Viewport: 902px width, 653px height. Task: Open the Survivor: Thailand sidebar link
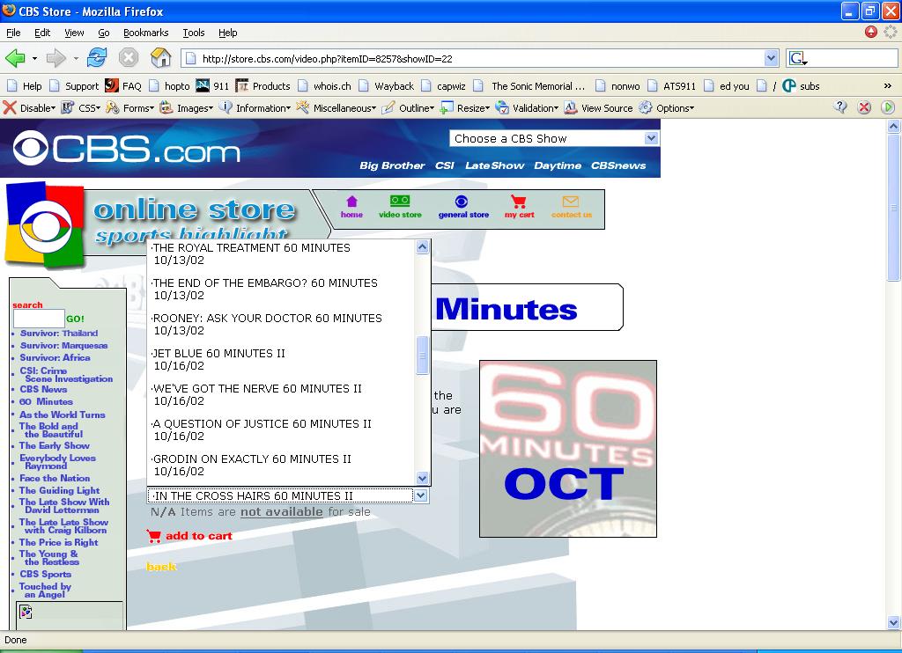[x=59, y=334]
